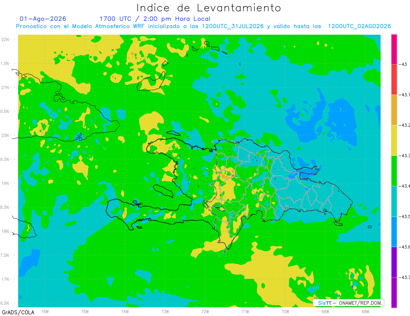Click the "21N" latitude label
410x316 pixels.
pyautogui.click(x=5, y=87)
